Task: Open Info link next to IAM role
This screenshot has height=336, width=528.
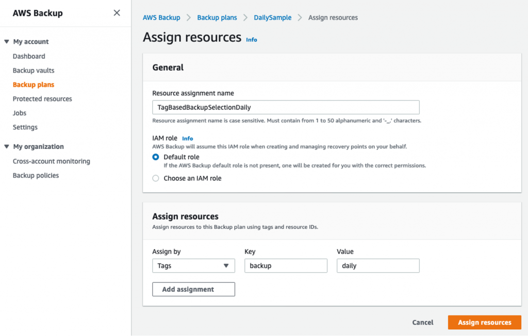Action: click(x=188, y=139)
